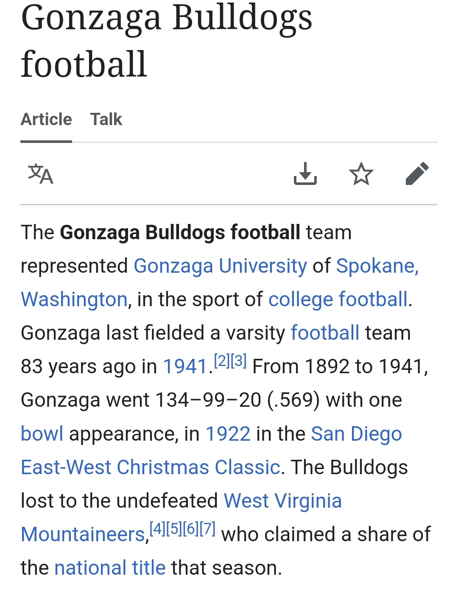The width and height of the screenshot is (458, 601).
Task: Add page to watchlist via star icon
Action: click(361, 174)
